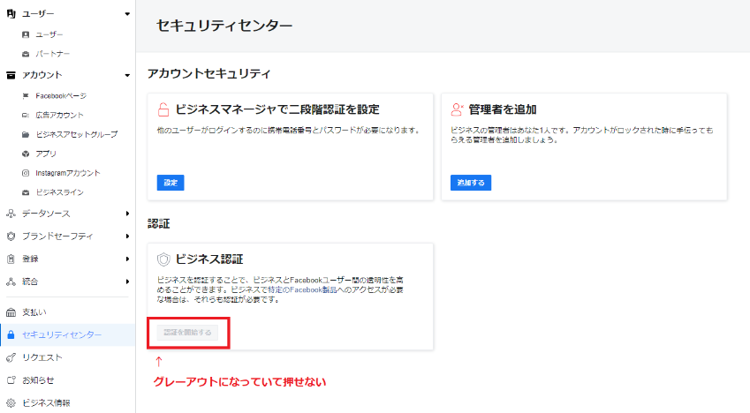This screenshot has width=750, height=413.
Task: Open the ユーザー sub-item under ユーザー section
Action: pos(49,34)
